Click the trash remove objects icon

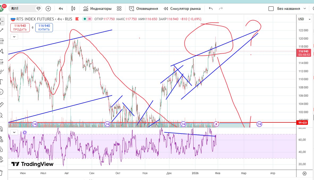[x=1, y=173]
